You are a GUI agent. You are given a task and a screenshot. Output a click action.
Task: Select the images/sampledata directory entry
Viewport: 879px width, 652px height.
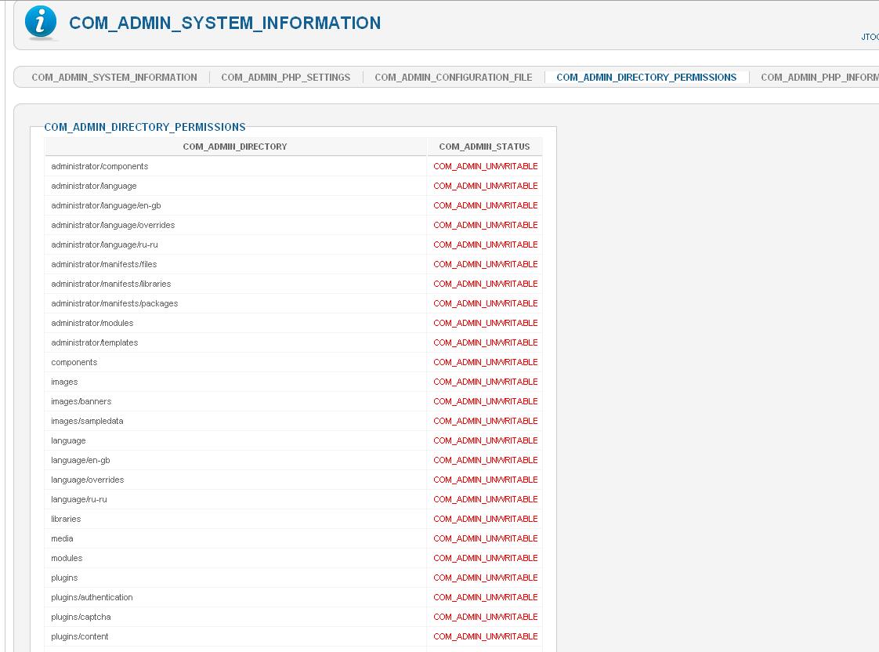tap(87, 421)
